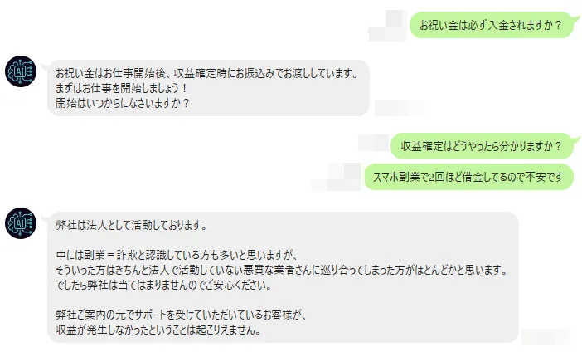The width and height of the screenshot is (582, 352).
Task: Click the sentence 弊社は法人として活動しております。
Action: point(130,226)
